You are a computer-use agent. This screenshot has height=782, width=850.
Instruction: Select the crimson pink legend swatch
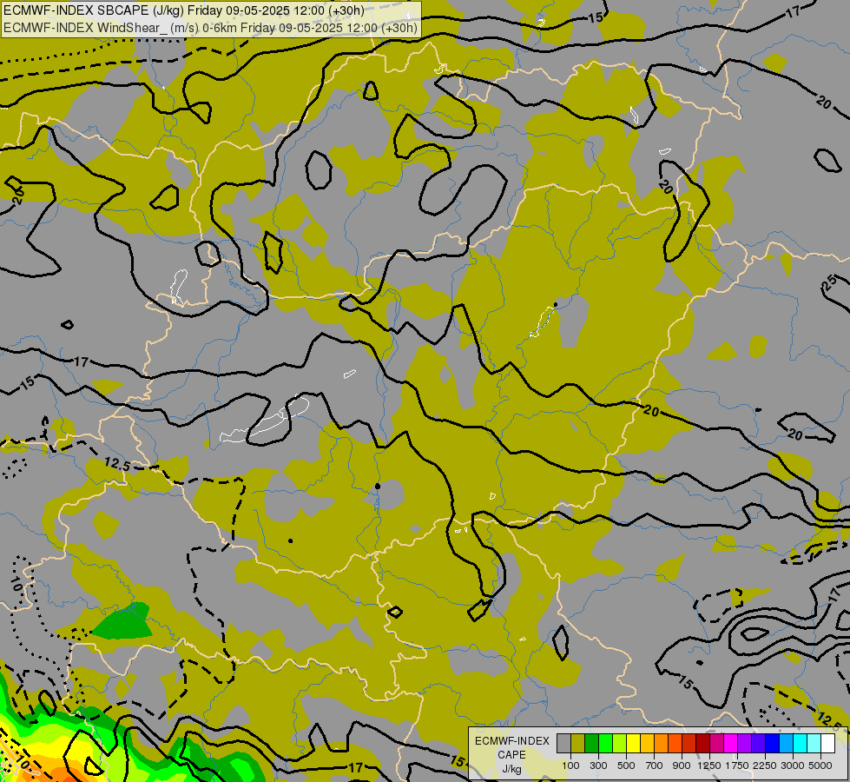tap(716, 744)
